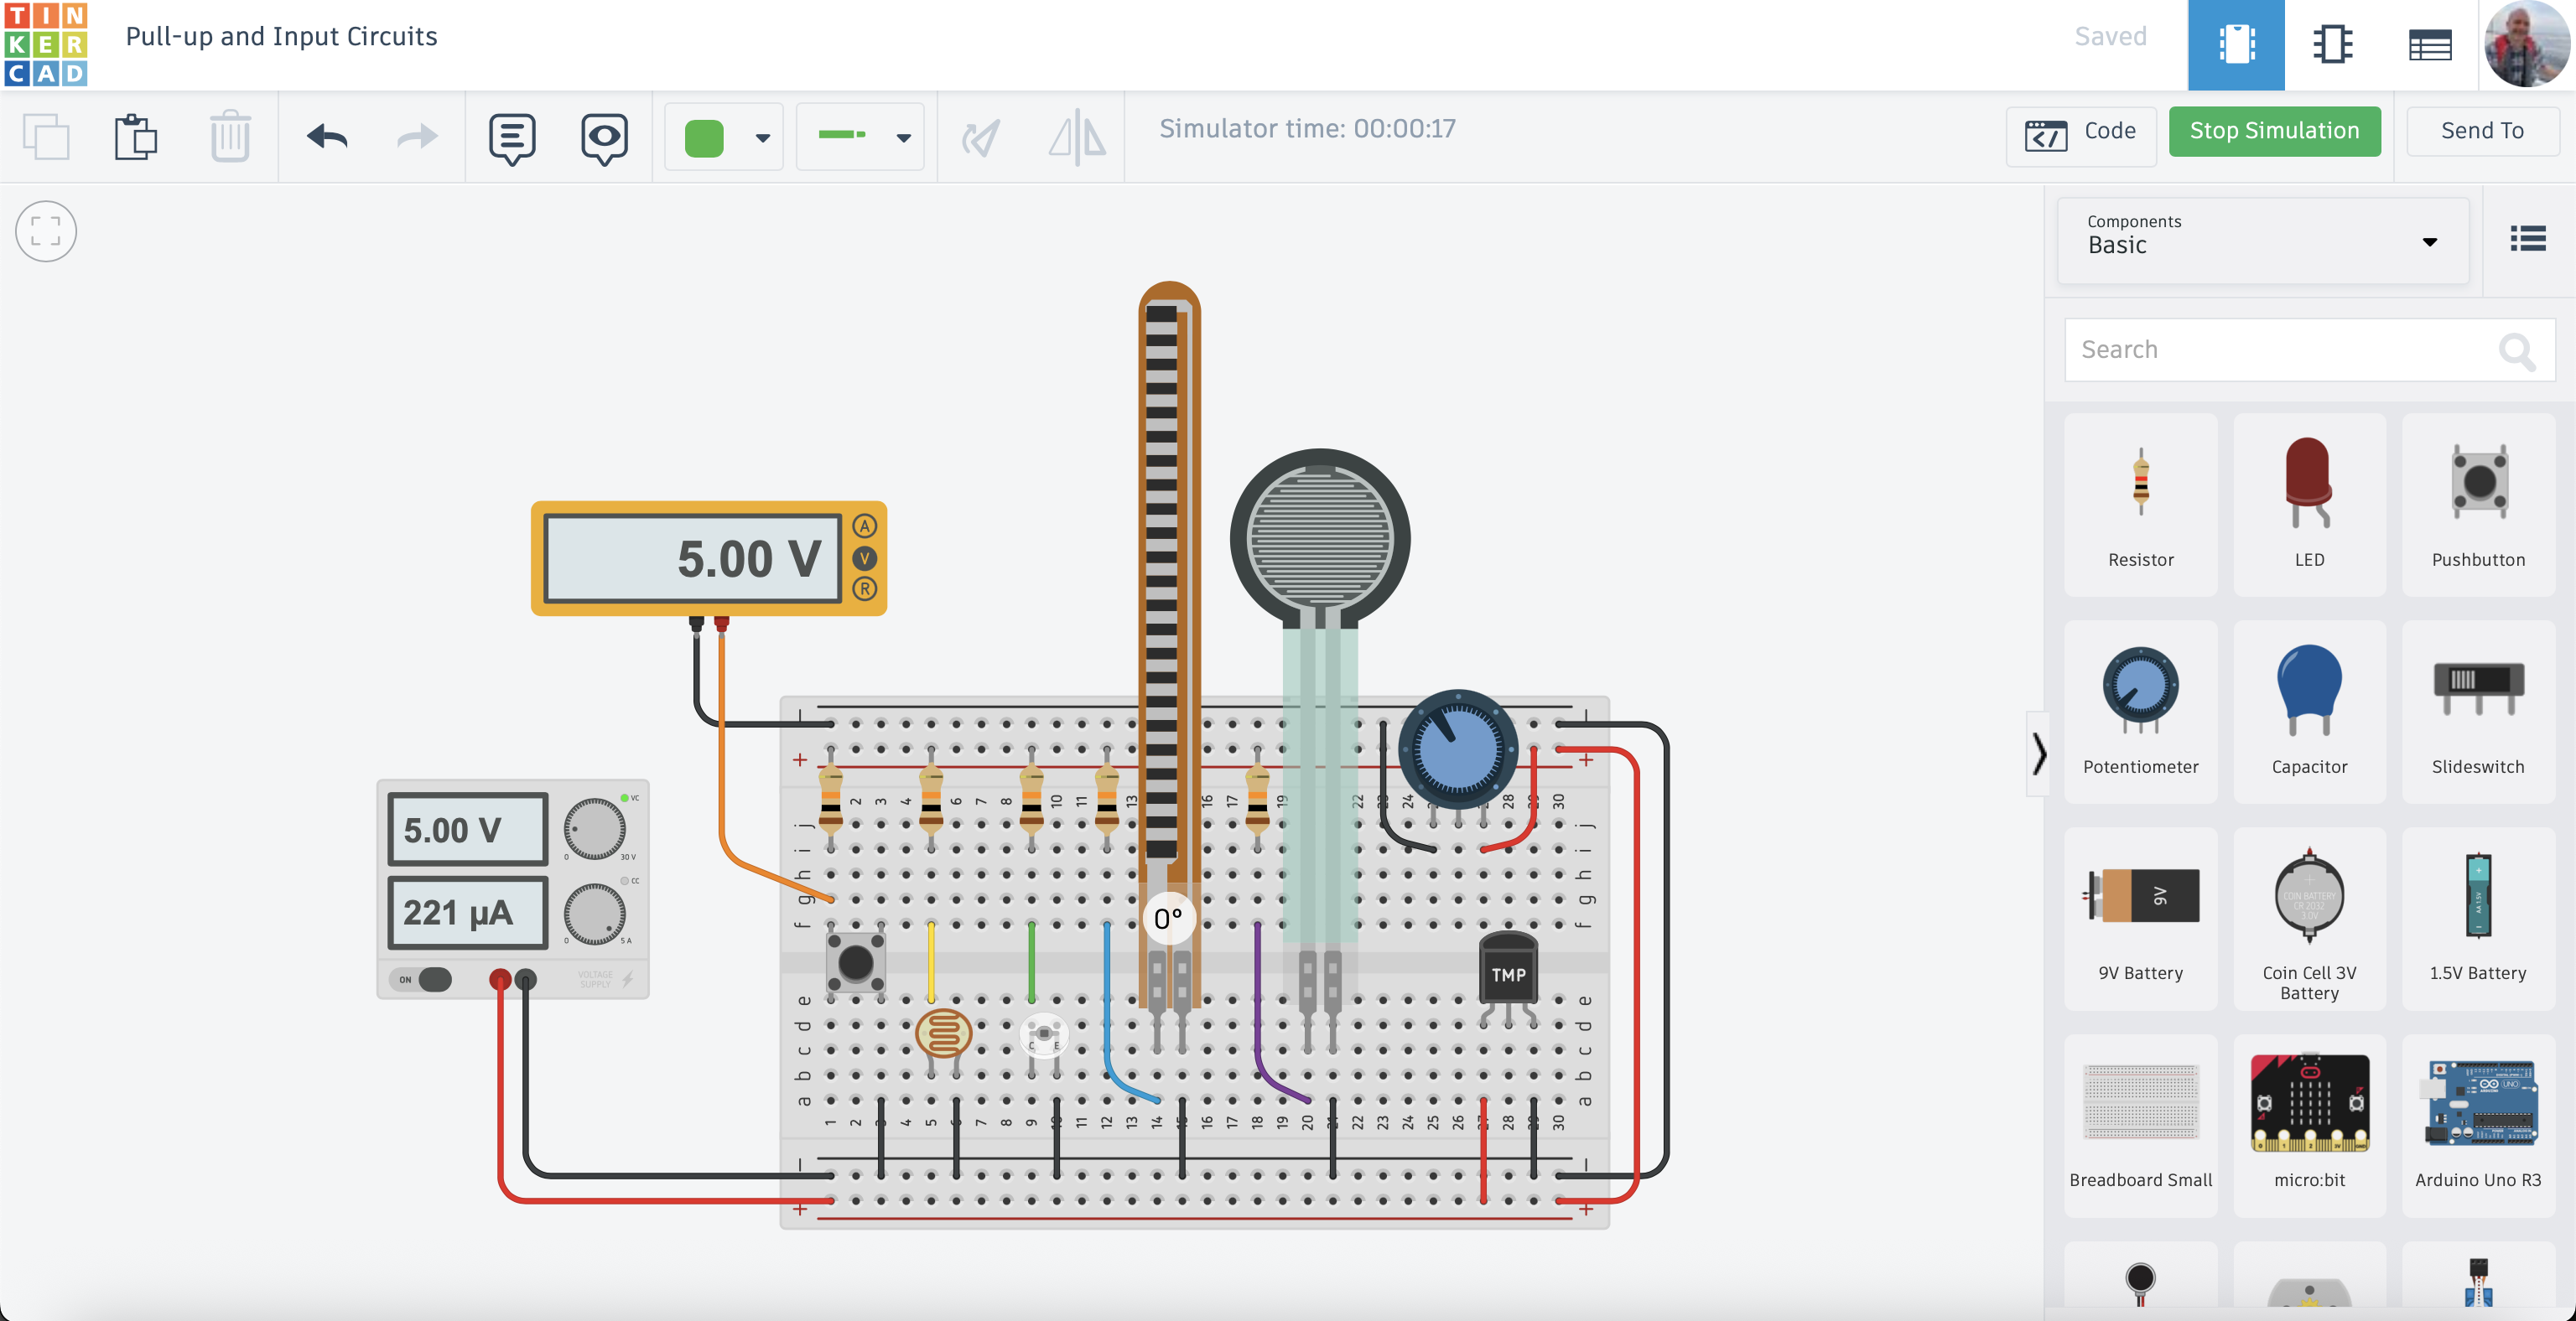Set multimeter to Amperage mode A
Viewport: 2576px width, 1321px height.
[x=864, y=526]
